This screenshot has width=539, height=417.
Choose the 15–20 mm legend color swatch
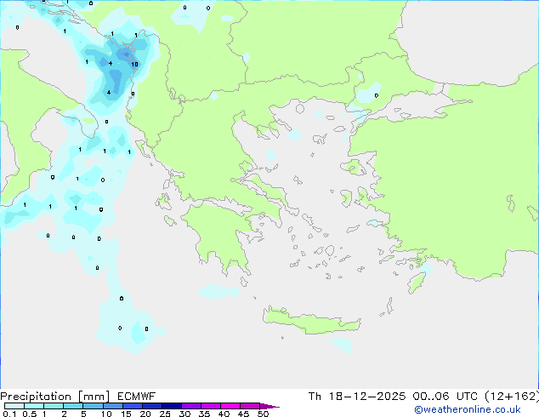[x=132, y=406]
